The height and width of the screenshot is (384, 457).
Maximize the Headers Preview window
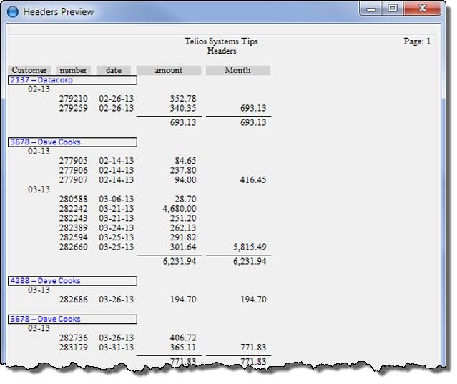392,9
